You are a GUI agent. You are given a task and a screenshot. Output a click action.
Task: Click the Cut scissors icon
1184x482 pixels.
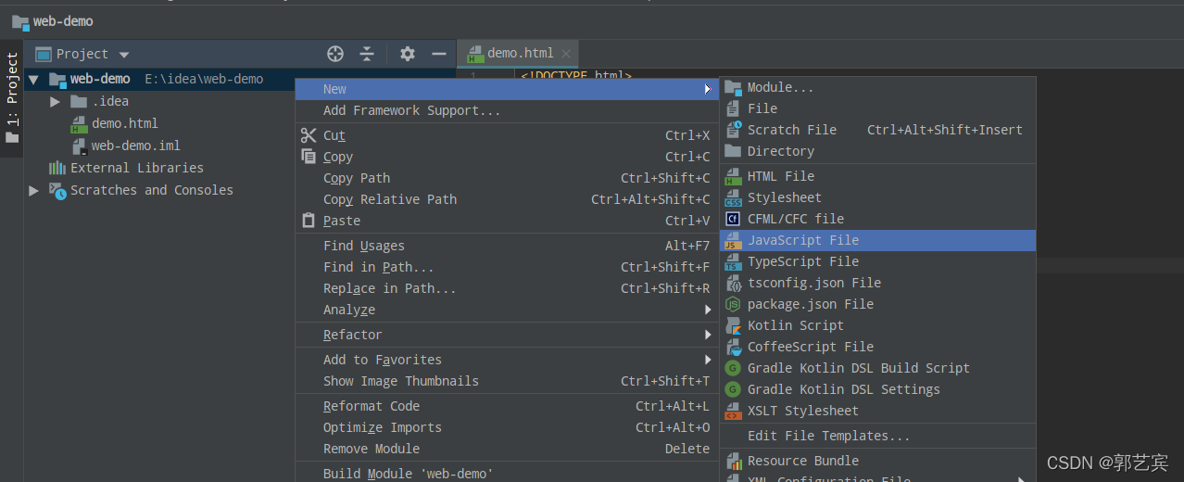coord(309,135)
